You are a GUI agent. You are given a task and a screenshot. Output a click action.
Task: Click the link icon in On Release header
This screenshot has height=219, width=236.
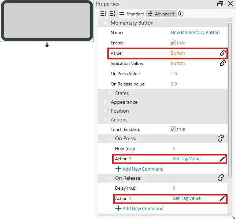[221, 178]
